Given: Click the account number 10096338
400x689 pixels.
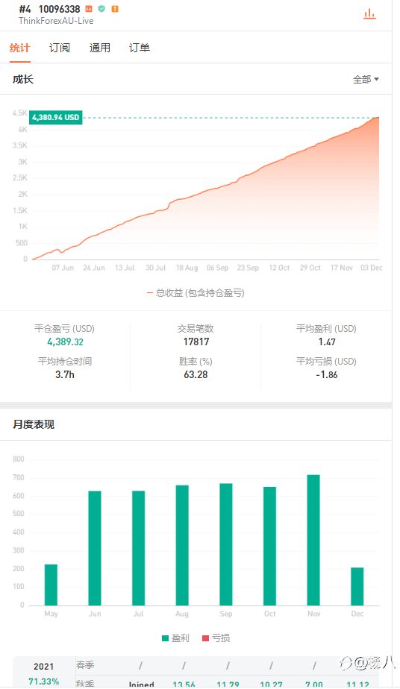Looking at the screenshot, I should tap(60, 9).
